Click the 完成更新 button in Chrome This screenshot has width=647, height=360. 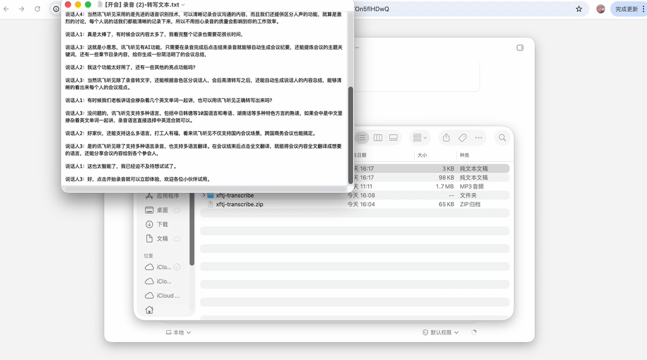tap(626, 9)
